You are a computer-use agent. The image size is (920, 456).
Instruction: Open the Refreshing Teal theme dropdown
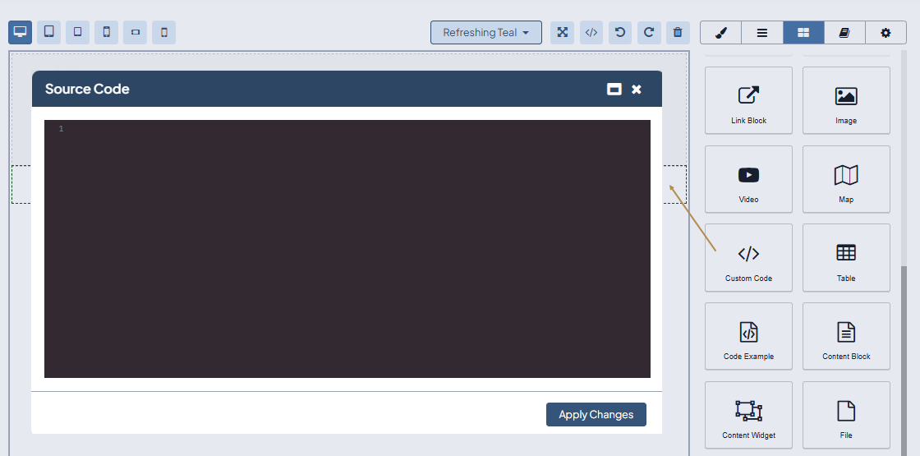point(485,32)
